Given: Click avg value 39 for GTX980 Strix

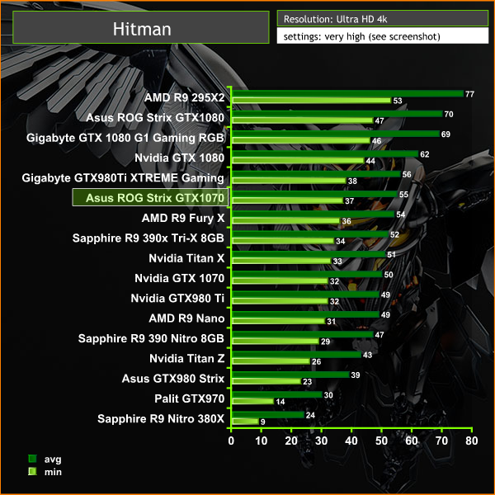Looking at the screenshot, I should click(356, 375).
